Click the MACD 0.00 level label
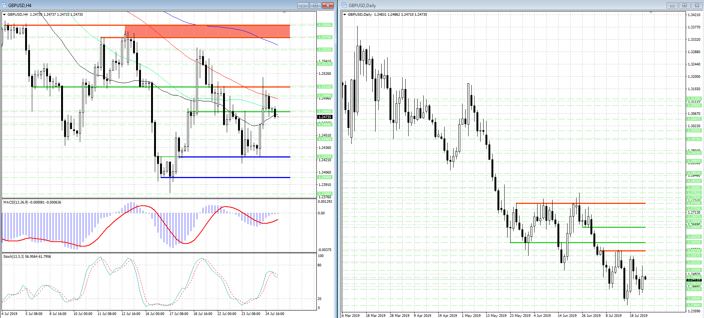This screenshot has height=318, width=704. click(321, 213)
